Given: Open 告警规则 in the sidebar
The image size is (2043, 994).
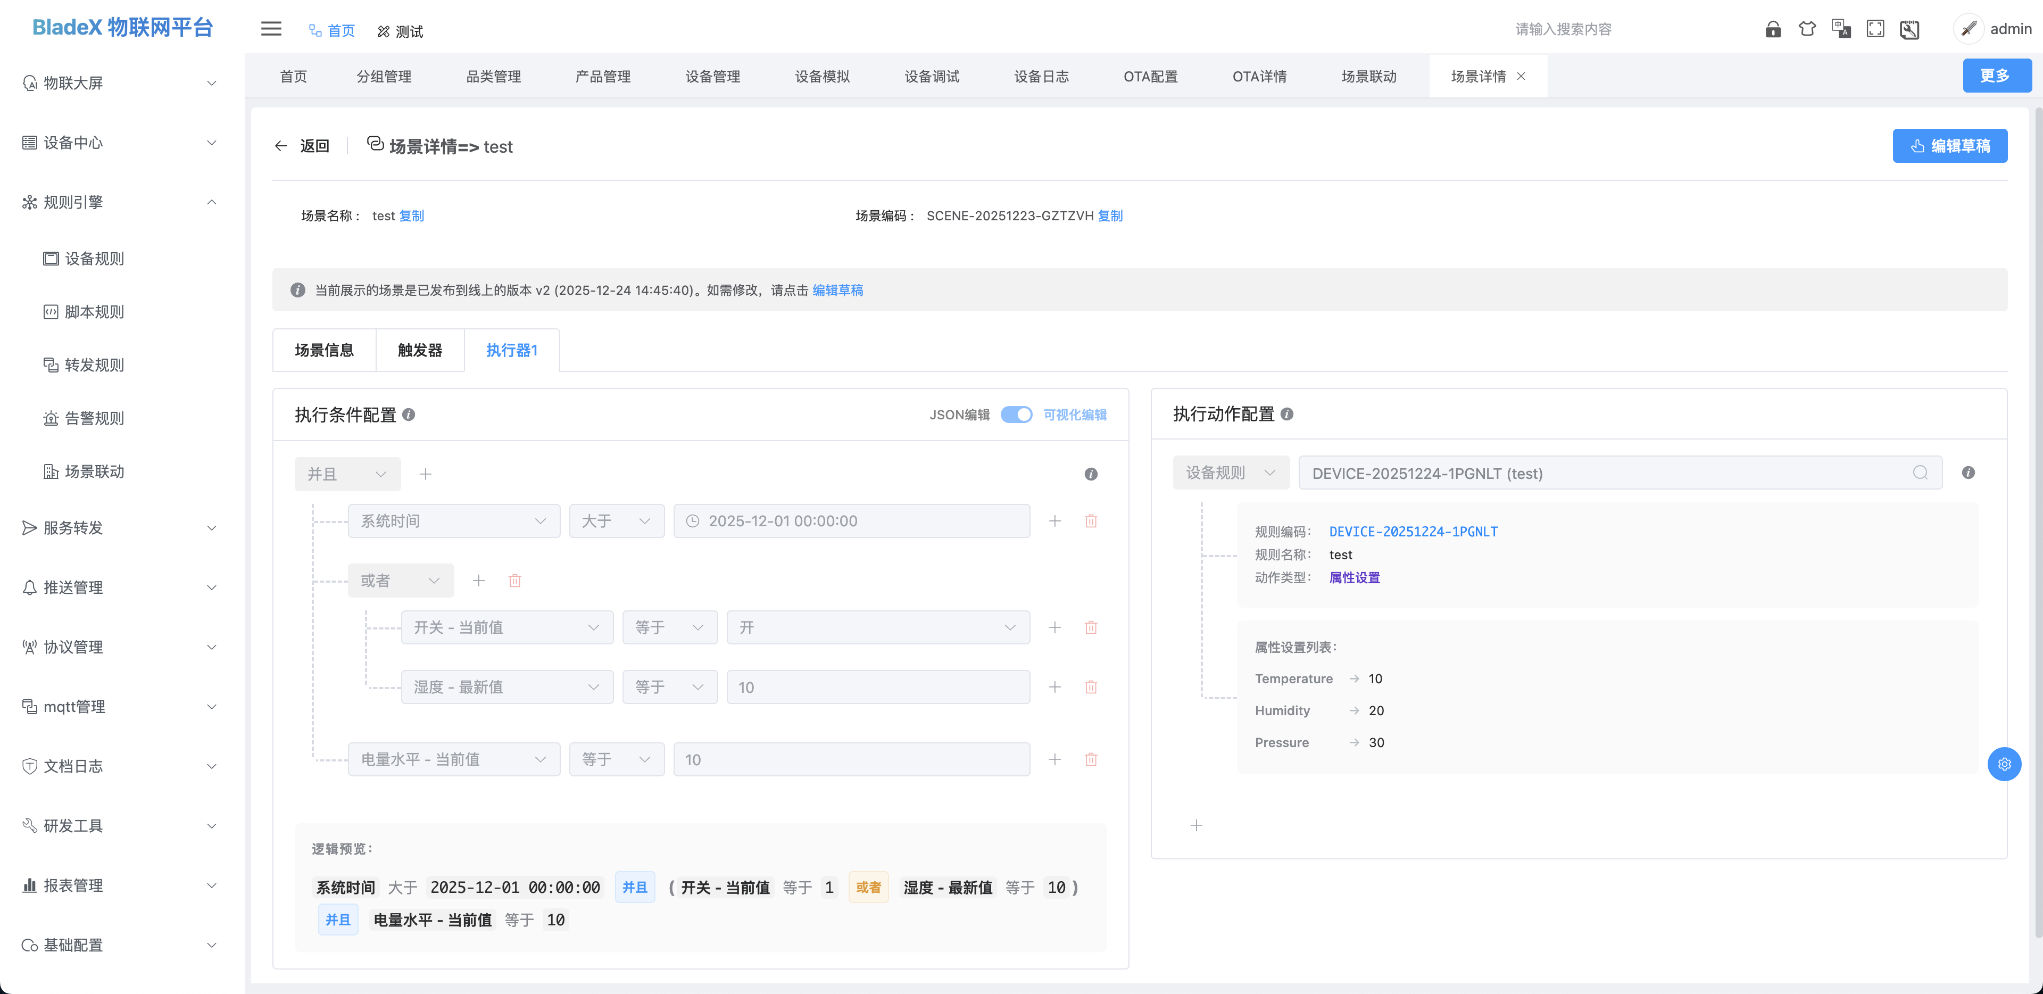Looking at the screenshot, I should (94, 418).
